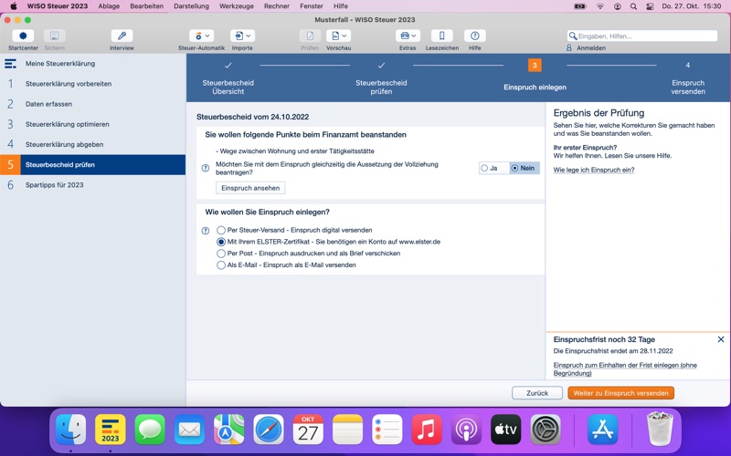Open the Werkzeuge menu
This screenshot has width=731, height=456.
point(237,6)
